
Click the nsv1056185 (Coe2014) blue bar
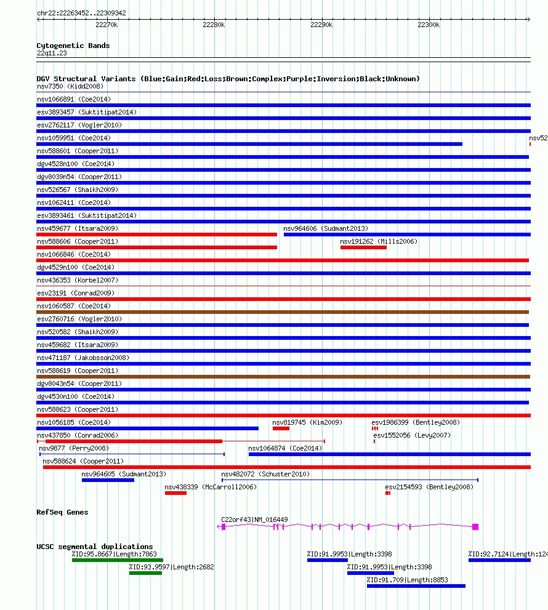148,428
